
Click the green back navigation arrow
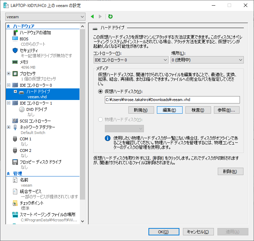click(92, 16)
